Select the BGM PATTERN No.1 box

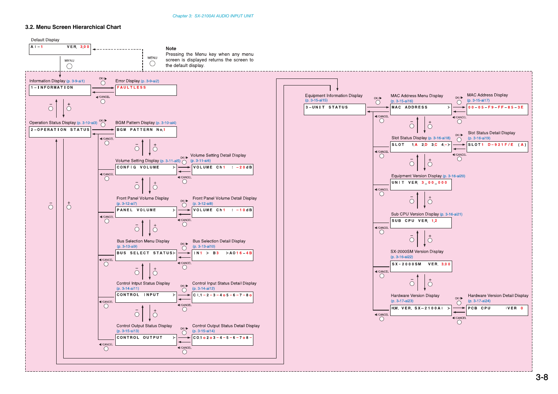click(x=146, y=132)
